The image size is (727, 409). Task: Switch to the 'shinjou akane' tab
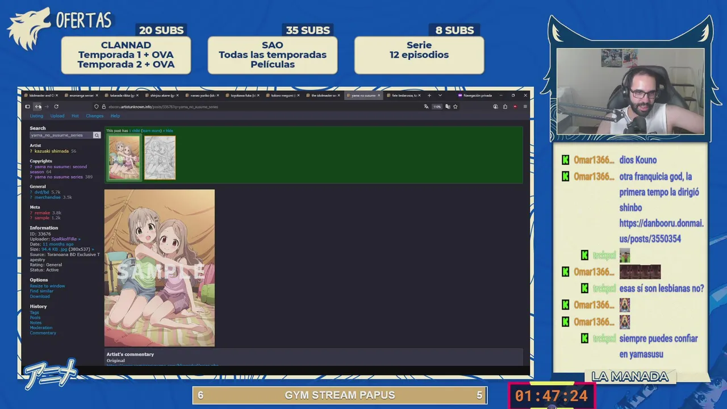(x=161, y=95)
